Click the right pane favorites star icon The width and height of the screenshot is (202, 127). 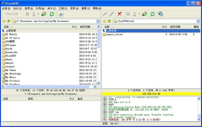click(x=105, y=21)
